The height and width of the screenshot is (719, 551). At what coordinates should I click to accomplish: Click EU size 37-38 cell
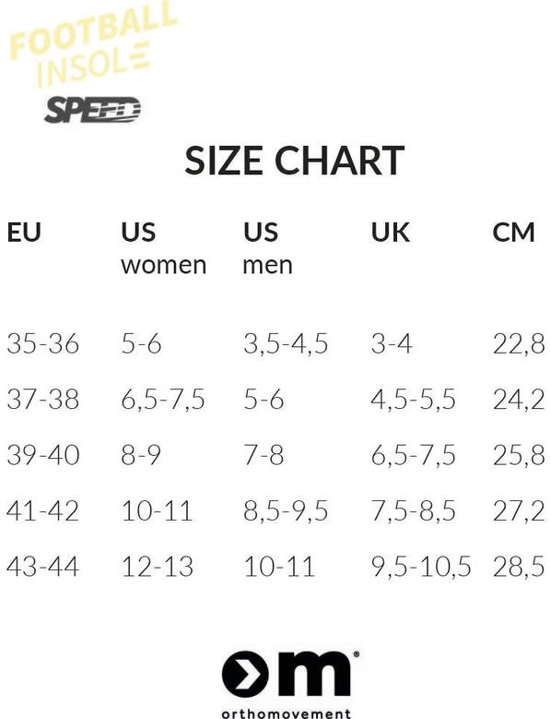click(x=43, y=399)
